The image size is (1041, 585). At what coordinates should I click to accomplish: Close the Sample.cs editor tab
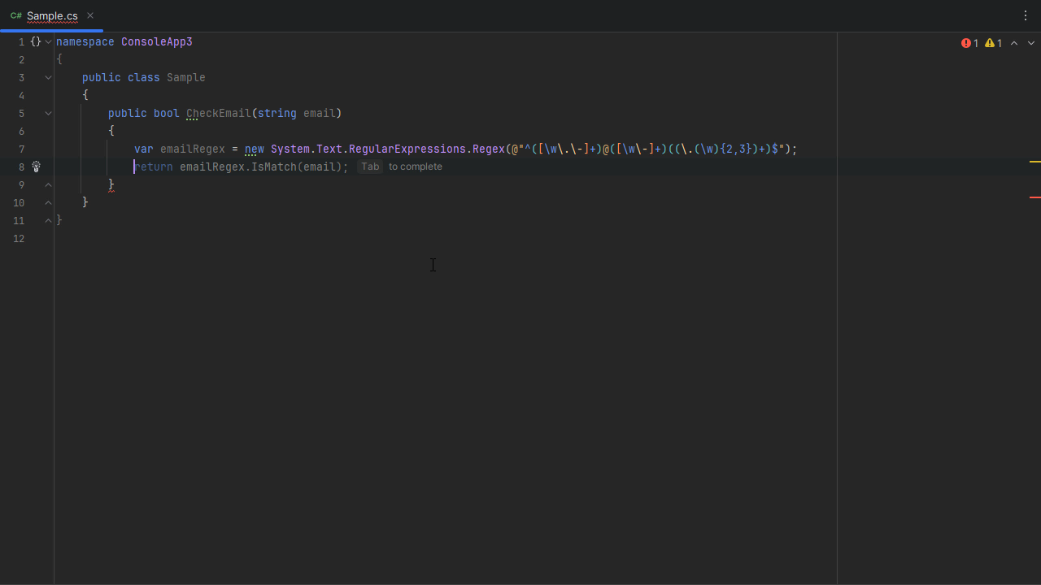click(90, 15)
